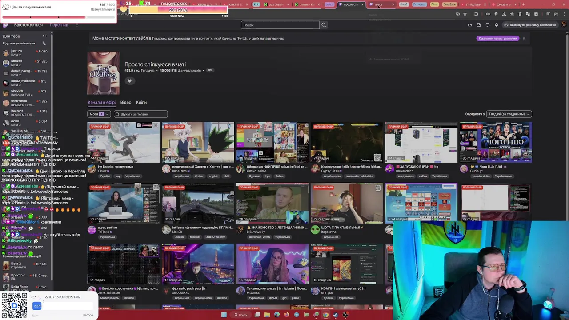Switch to the Just Chatting Kick tab

[x=276, y=4]
